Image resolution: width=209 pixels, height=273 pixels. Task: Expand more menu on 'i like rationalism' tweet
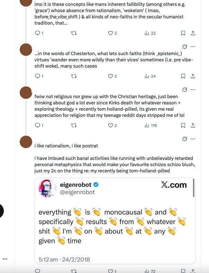click(193, 139)
